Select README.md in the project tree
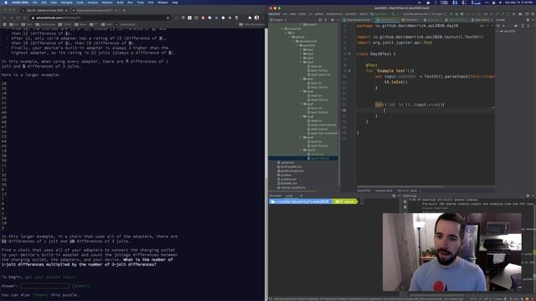The width and height of the screenshot is (536, 301). 287,183
